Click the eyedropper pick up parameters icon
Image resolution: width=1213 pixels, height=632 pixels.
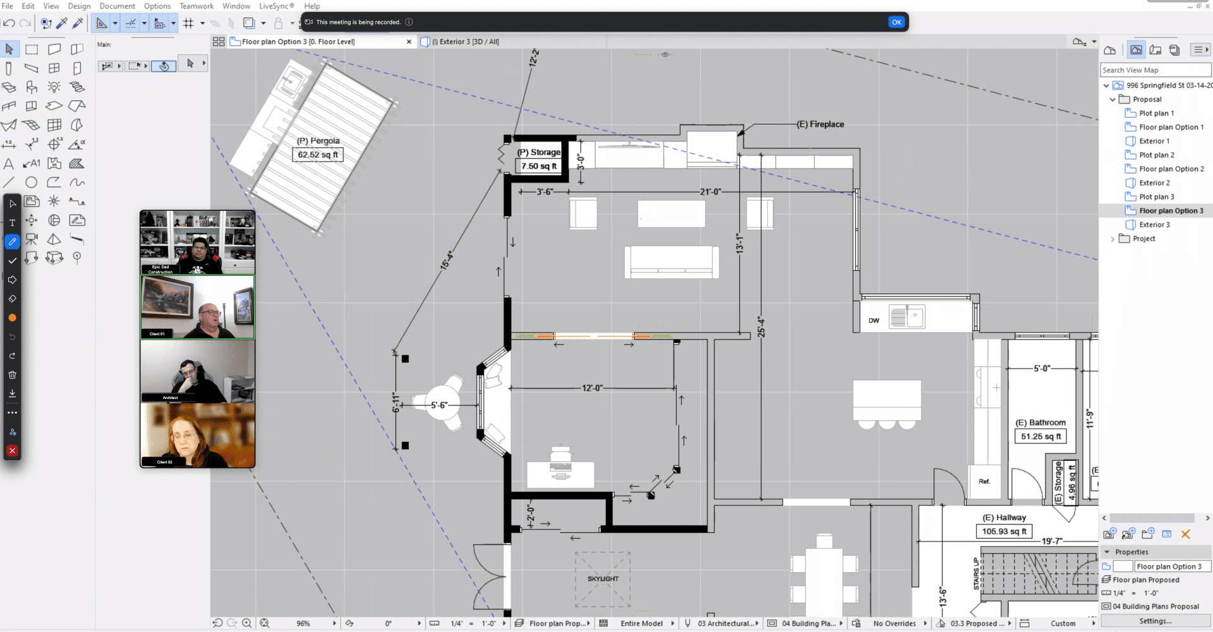click(x=62, y=23)
